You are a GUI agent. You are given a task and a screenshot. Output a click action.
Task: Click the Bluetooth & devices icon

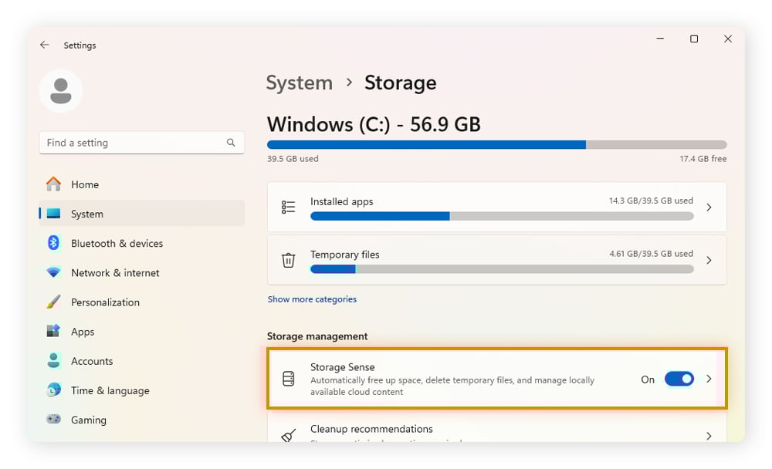(x=53, y=243)
